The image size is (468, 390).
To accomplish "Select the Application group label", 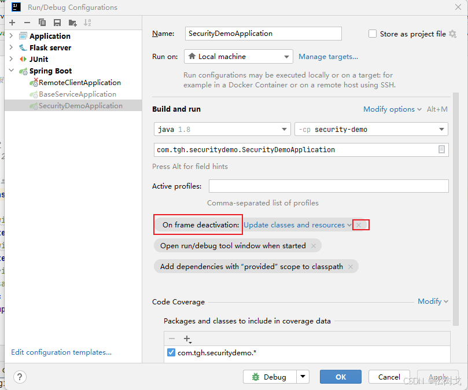I will (50, 36).
